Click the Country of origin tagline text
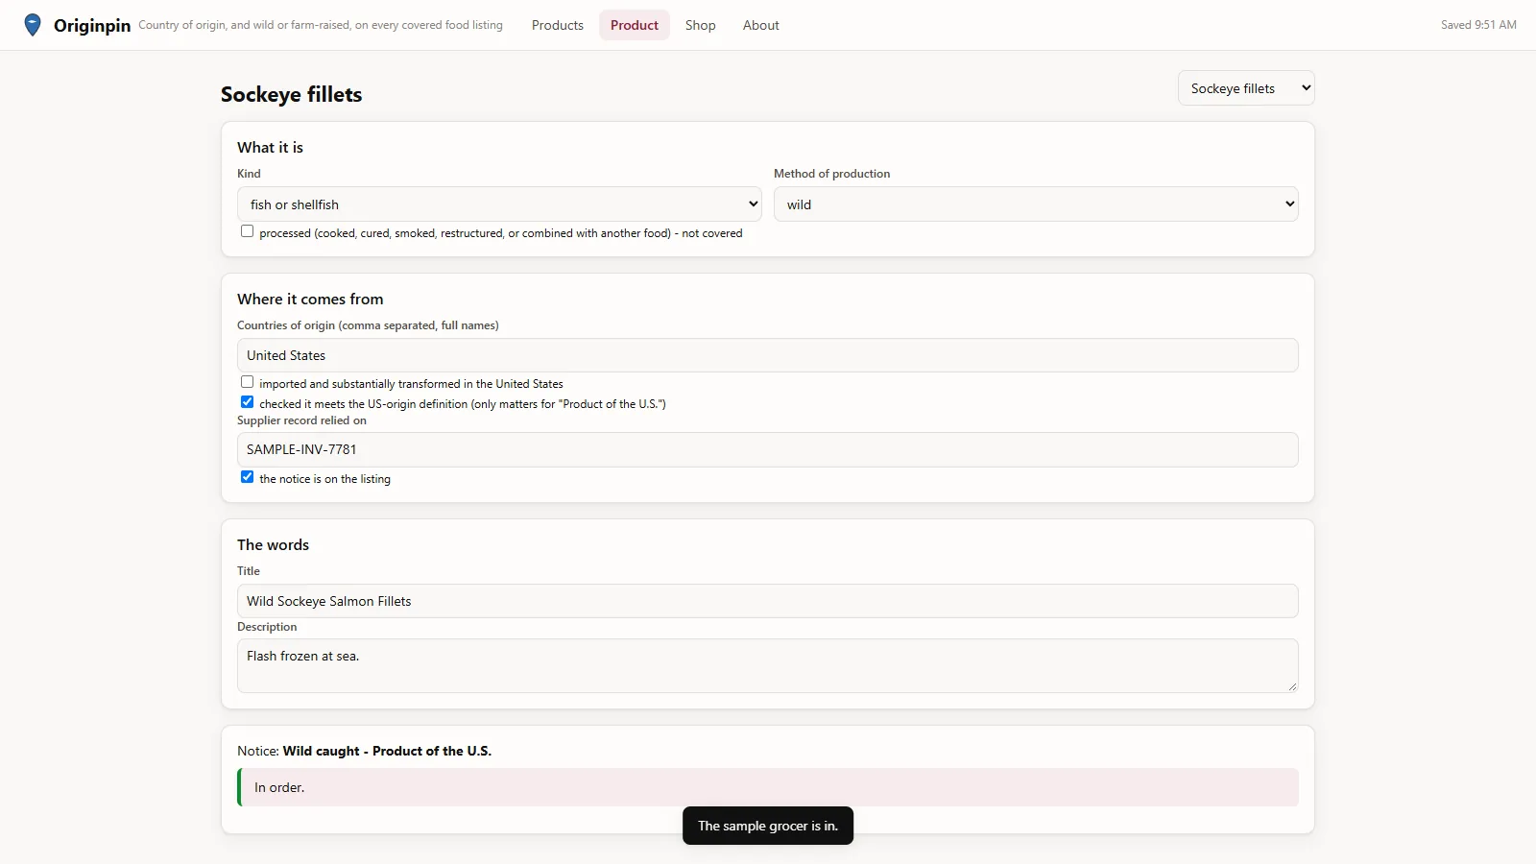This screenshot has width=1536, height=864. pos(321,25)
